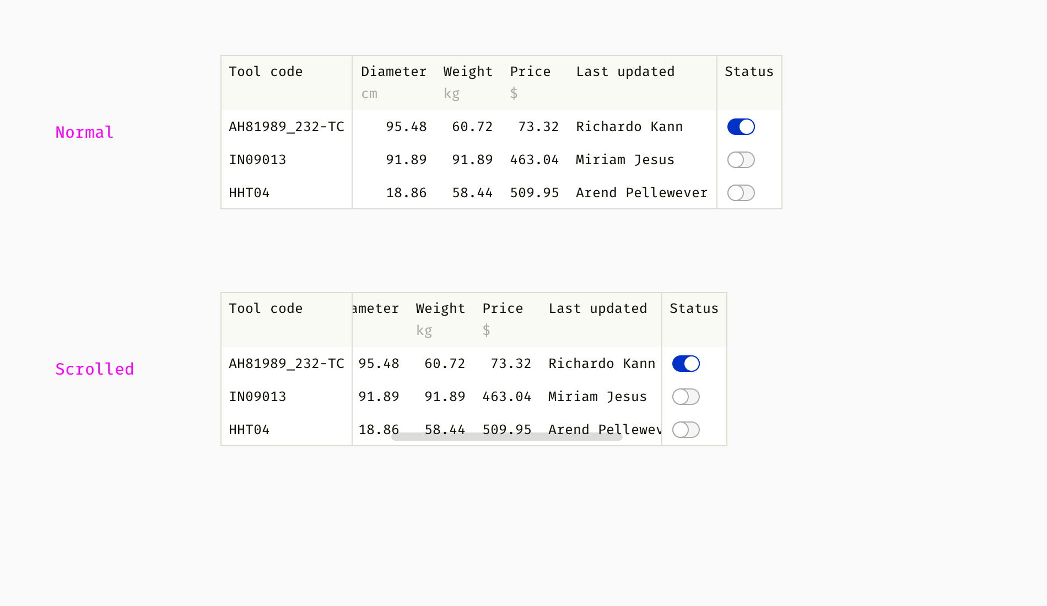The image size is (1047, 606).
Task: Click Last updated header in Scrolled table
Action: [597, 309]
